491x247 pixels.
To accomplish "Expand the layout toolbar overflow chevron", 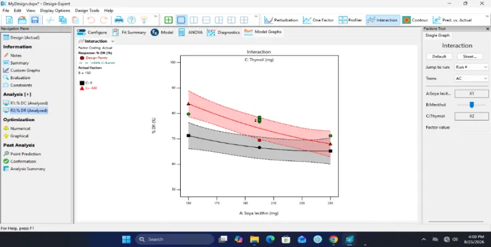I will pos(256,16).
